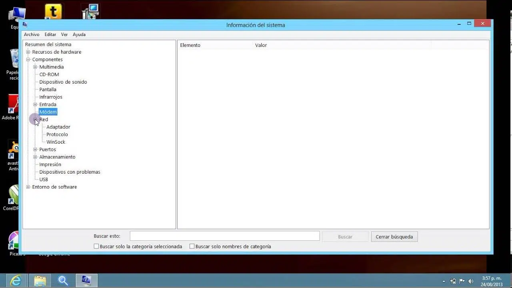Open Internet Explorer from the taskbar

point(16,281)
